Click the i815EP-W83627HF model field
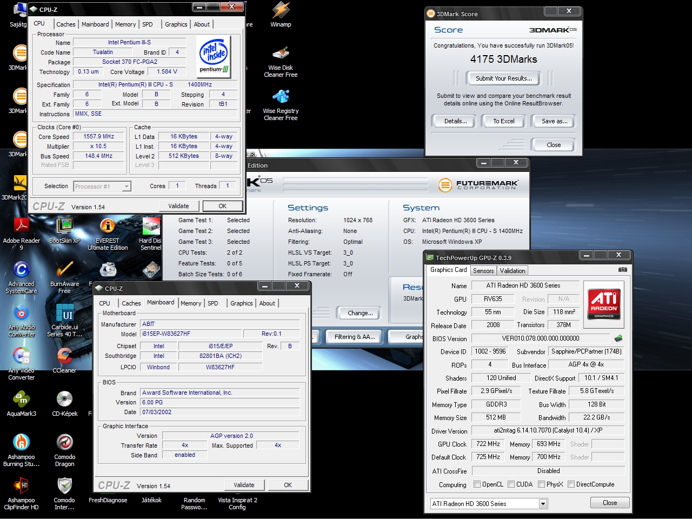 pyautogui.click(x=190, y=334)
